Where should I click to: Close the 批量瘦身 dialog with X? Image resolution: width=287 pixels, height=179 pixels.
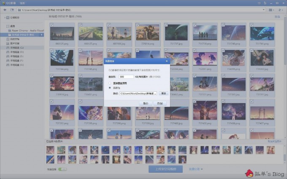pyautogui.click(x=167, y=61)
